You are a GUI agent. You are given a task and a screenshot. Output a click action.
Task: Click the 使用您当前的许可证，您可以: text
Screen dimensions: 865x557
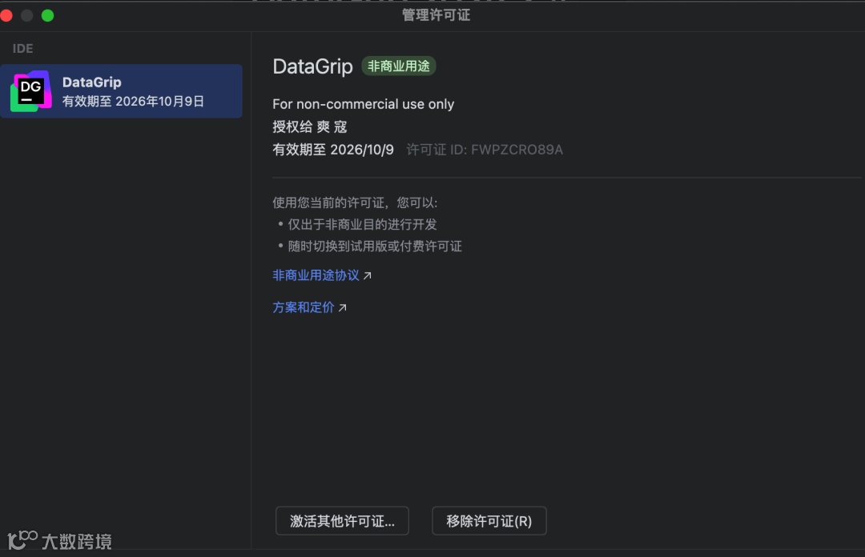point(355,202)
